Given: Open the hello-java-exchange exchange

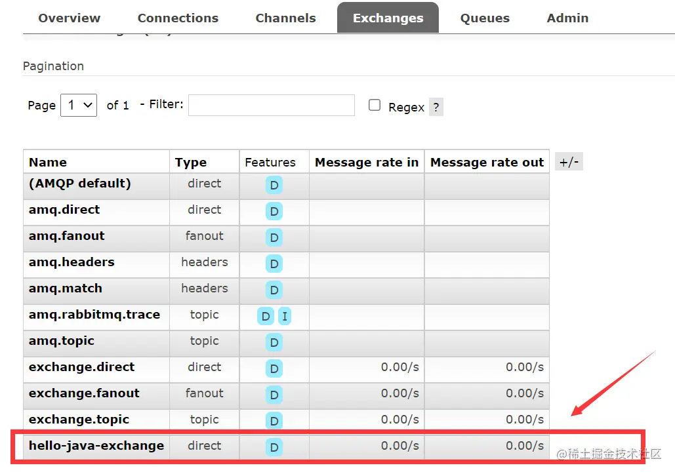Looking at the screenshot, I should click(x=96, y=446).
